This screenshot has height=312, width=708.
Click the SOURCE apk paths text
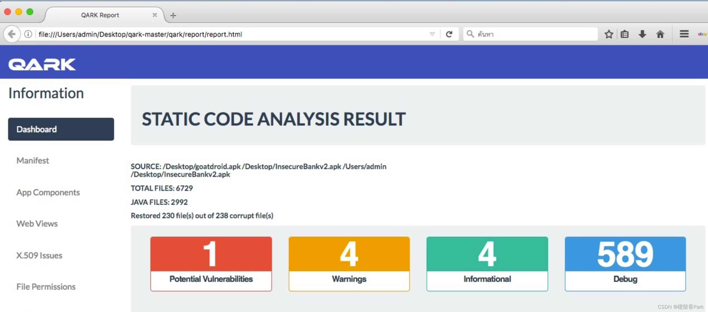(x=259, y=170)
